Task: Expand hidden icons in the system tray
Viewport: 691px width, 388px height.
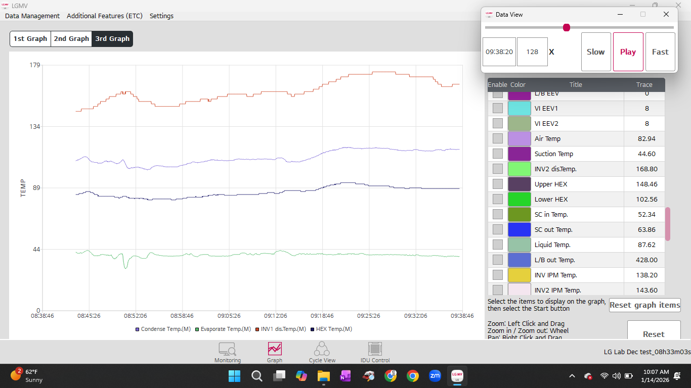Action: point(572,376)
